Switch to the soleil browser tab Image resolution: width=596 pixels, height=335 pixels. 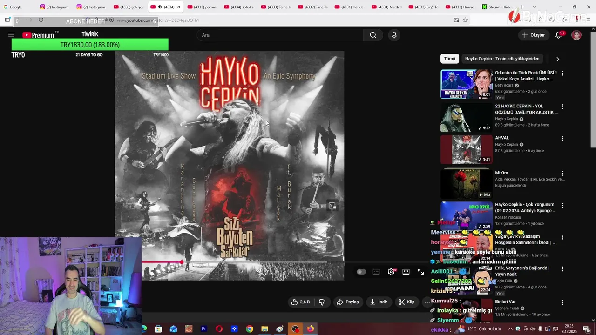coord(240,7)
